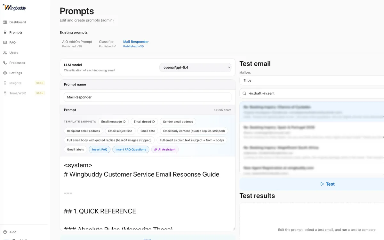Click the '64095 chars' counter
The height and width of the screenshot is (240, 384).
click(x=222, y=110)
